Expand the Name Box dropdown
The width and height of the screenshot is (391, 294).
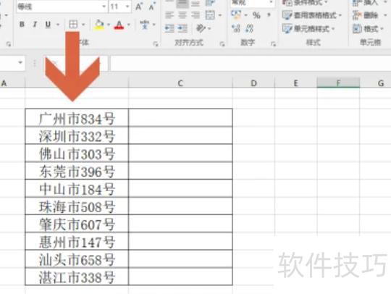[x=20, y=62]
